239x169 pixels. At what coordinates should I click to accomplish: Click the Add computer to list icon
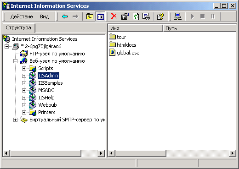click(x=178, y=16)
